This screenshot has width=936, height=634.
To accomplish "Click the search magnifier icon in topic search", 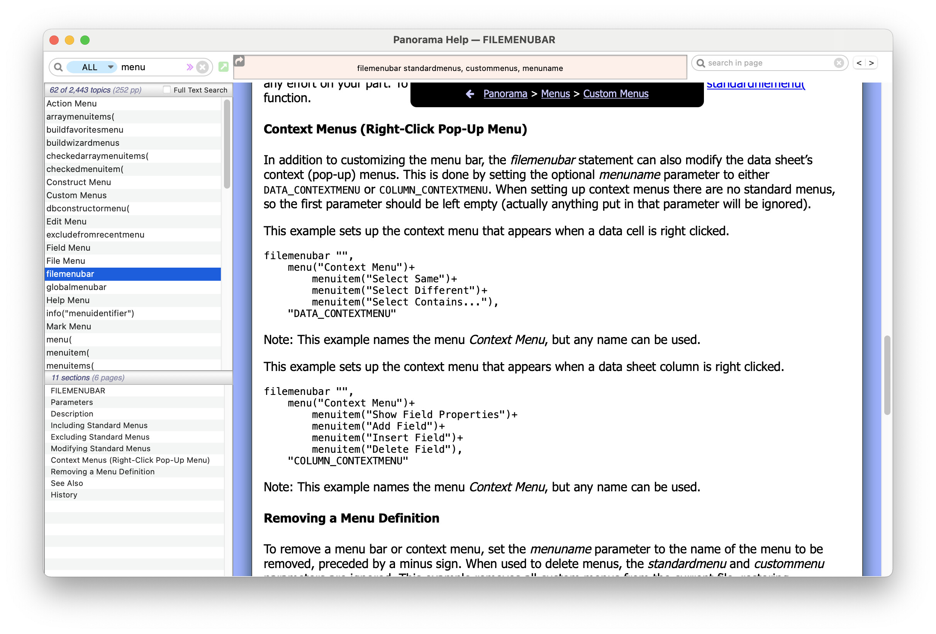I will click(58, 67).
